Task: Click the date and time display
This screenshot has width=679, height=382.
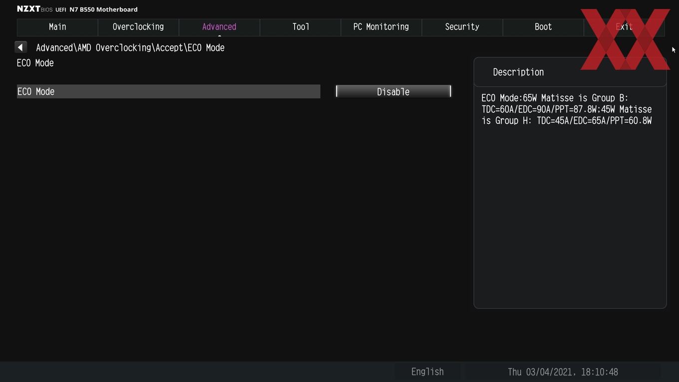Action: click(563, 372)
